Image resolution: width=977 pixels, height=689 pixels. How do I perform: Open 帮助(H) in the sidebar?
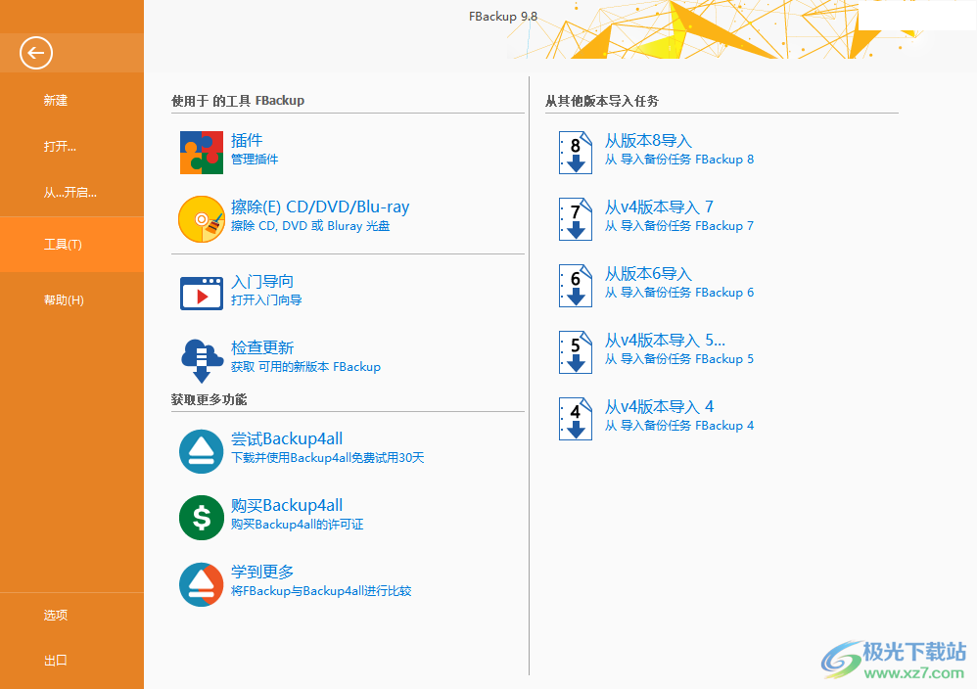[64, 300]
